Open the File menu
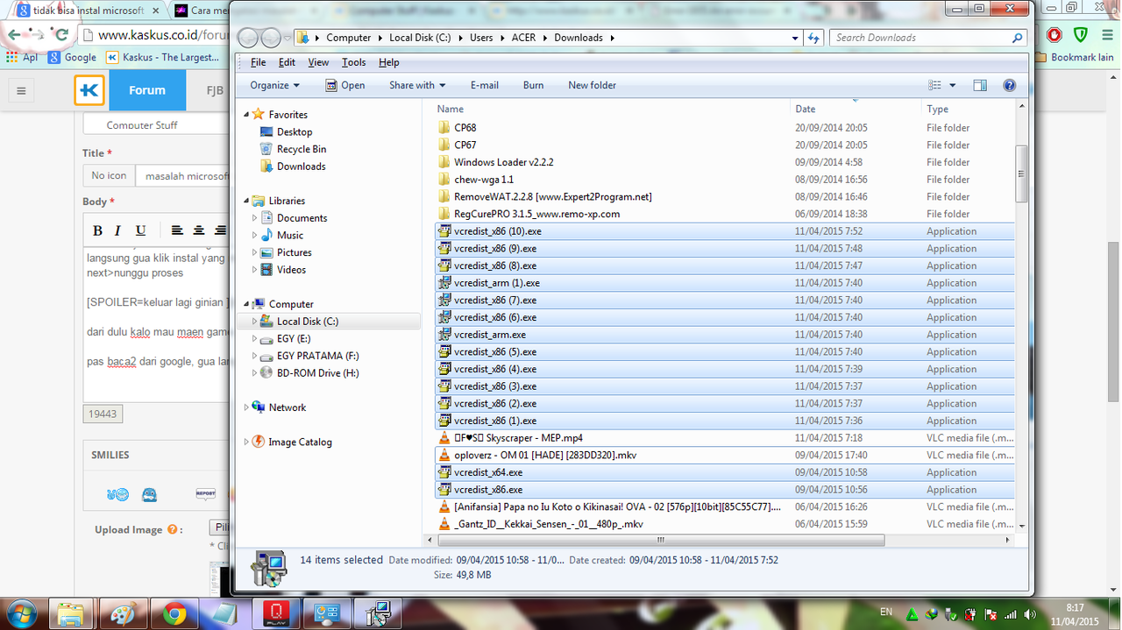Image resolution: width=1122 pixels, height=630 pixels. [258, 62]
